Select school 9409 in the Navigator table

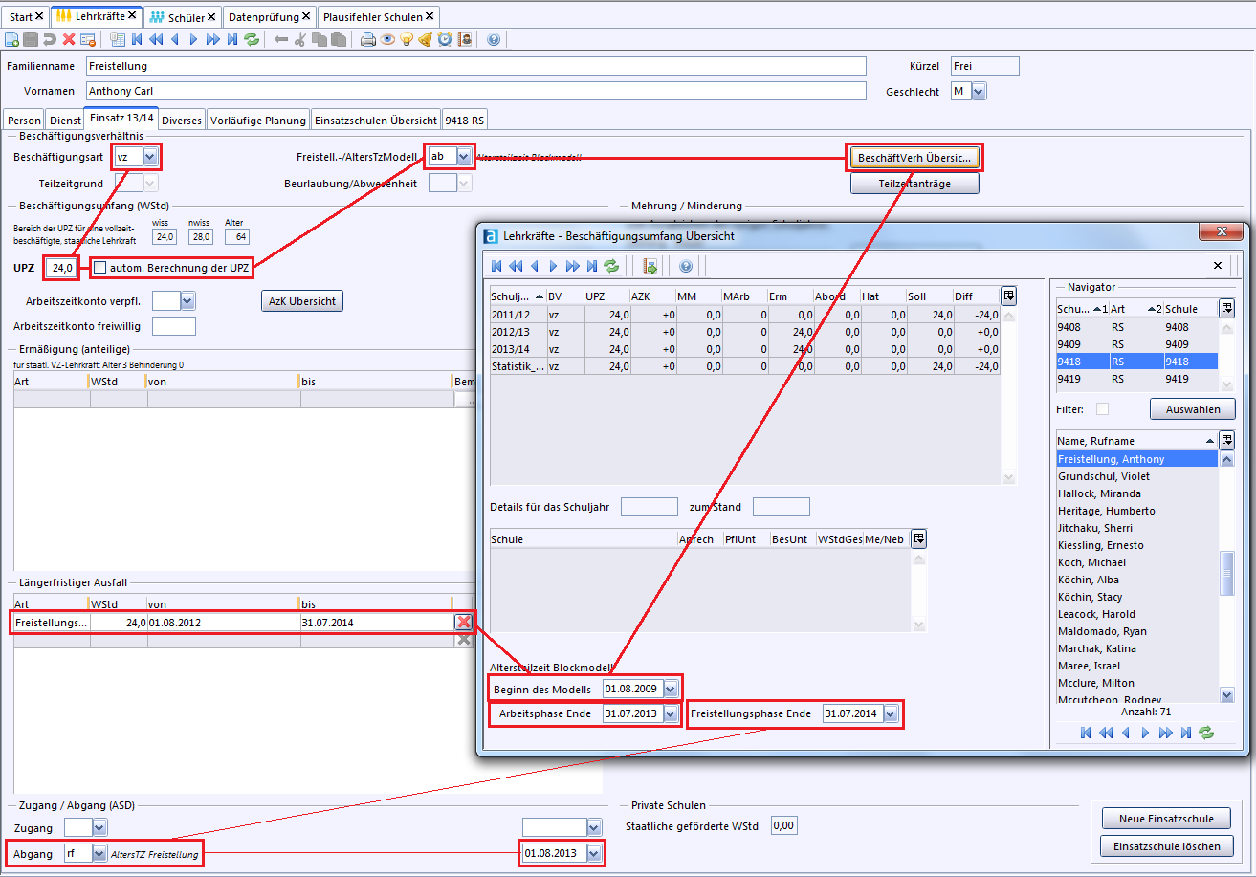(x=1135, y=344)
